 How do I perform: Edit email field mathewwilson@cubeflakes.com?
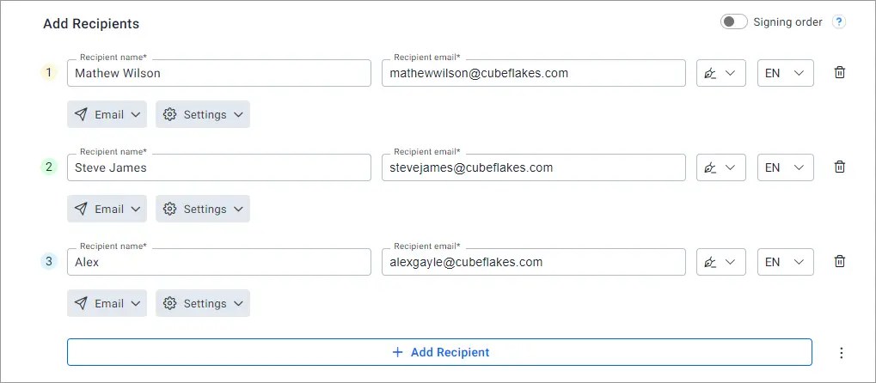[x=534, y=73]
